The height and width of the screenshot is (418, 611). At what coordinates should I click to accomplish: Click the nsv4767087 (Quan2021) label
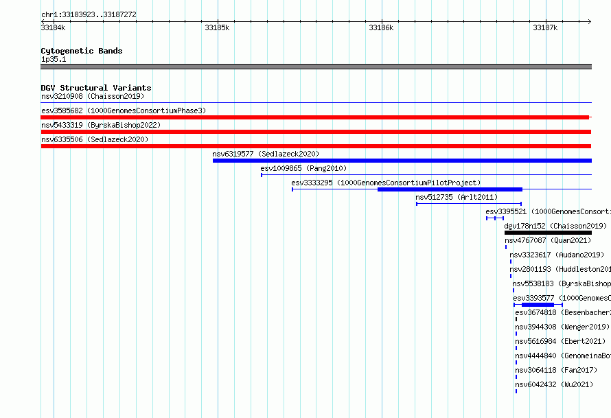click(548, 240)
